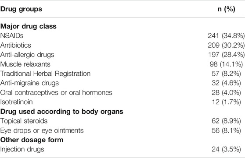Select the Major drug class heading
Viewport: 245px width, 158px height.
(x=28, y=26)
